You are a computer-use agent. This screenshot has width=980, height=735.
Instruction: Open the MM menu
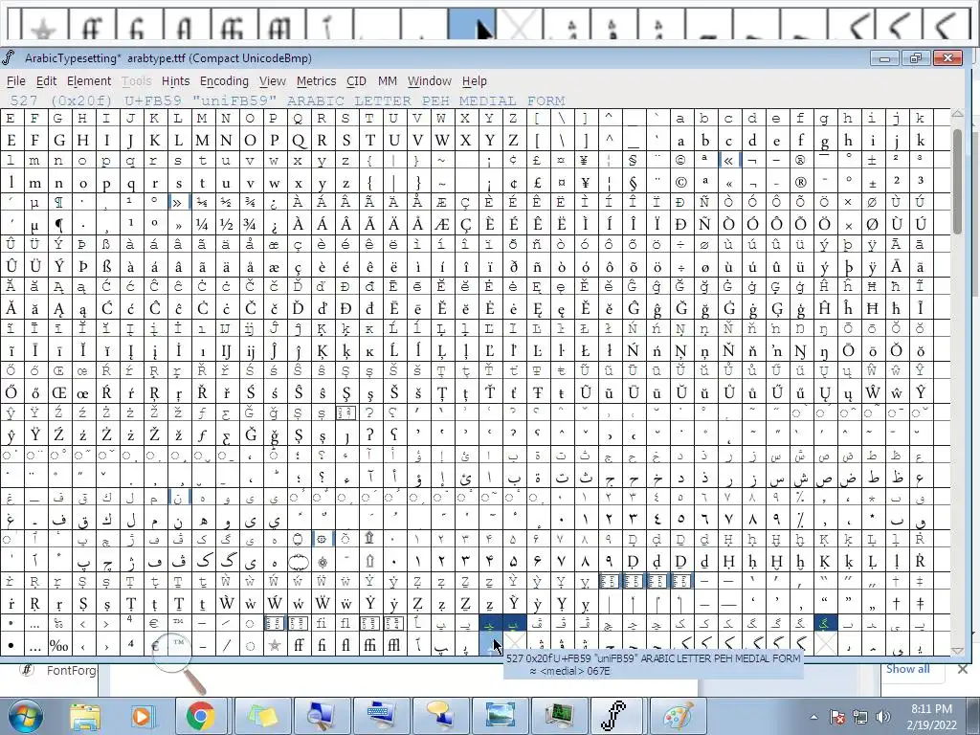388,80
